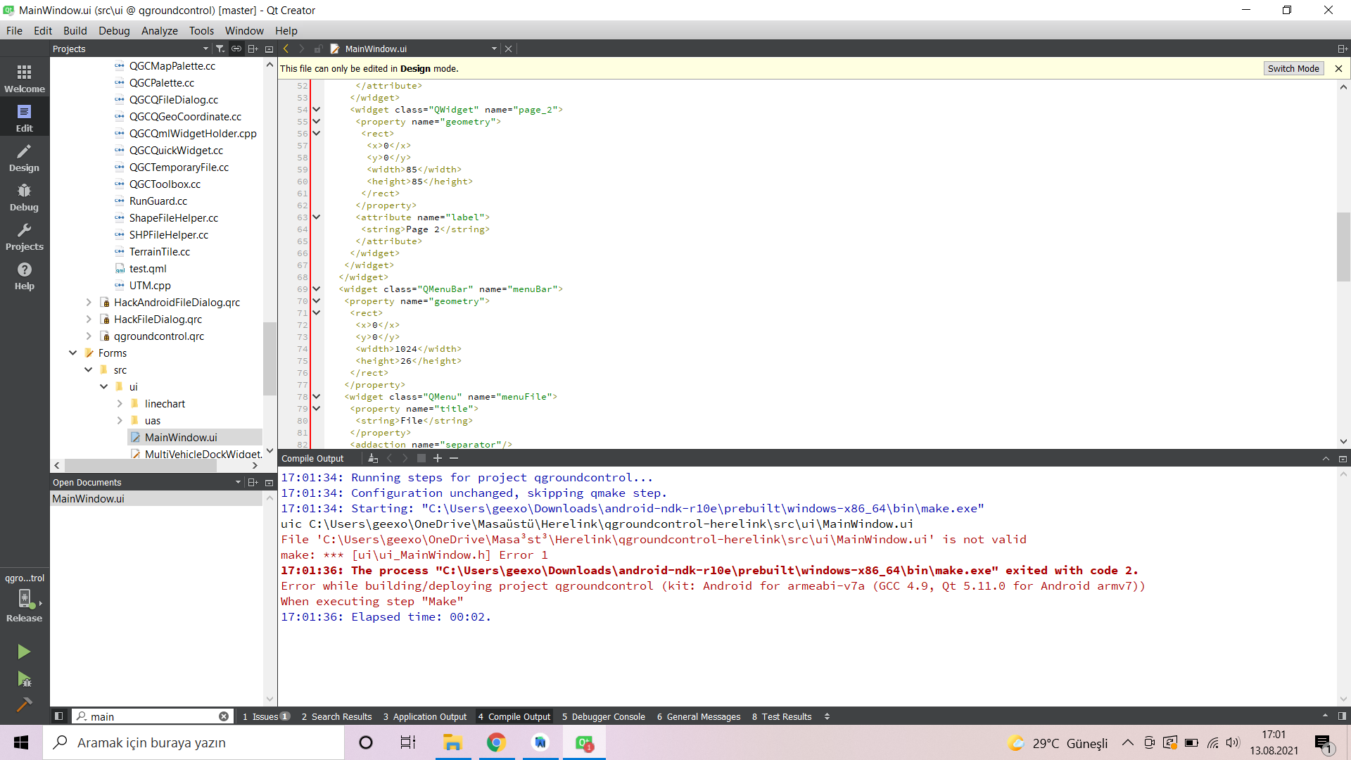Toggle the left sidebar visibility
The height and width of the screenshot is (760, 1351).
59,716
